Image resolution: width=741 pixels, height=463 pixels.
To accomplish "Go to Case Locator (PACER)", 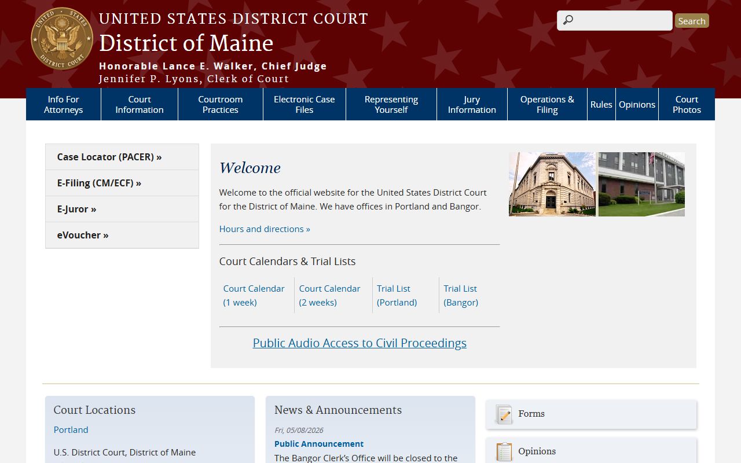I will click(122, 157).
